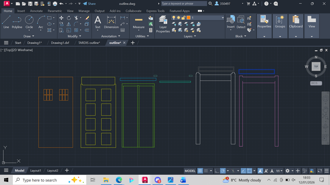
Task: Open the Clipboard panel icon
Action: pyautogui.click(x=296, y=21)
